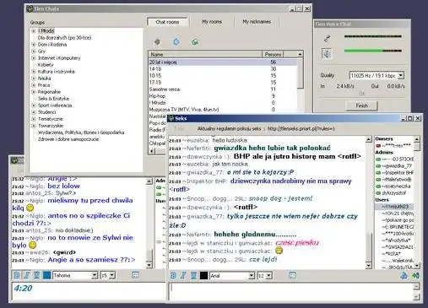Click the message input field in Seks window

click(x=291, y=291)
